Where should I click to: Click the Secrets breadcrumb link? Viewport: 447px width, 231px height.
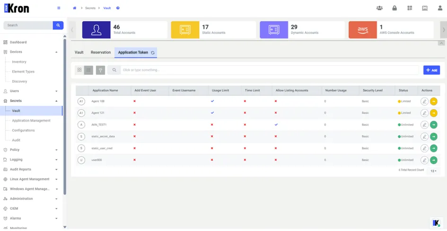point(90,8)
